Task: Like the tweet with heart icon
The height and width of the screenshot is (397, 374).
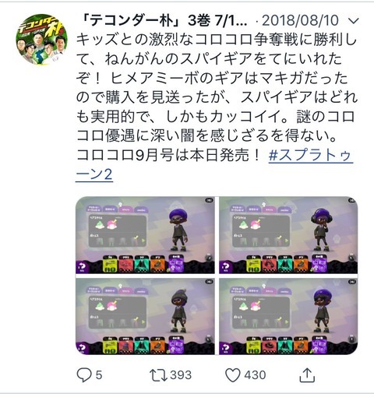Action: (x=232, y=375)
